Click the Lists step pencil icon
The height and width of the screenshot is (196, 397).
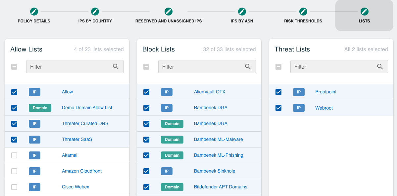pos(364,11)
